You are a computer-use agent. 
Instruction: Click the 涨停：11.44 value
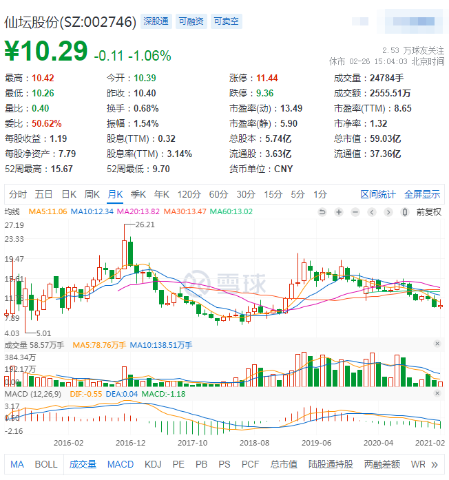click(253, 79)
